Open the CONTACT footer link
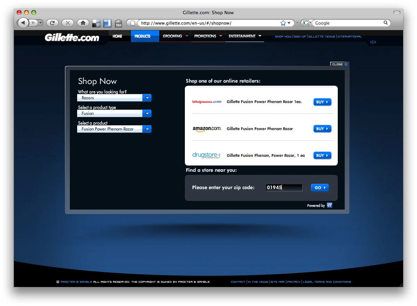 point(238,282)
